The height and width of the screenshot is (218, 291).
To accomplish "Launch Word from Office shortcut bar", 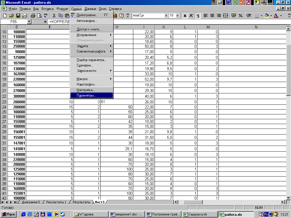I will click(x=228, y=2).
